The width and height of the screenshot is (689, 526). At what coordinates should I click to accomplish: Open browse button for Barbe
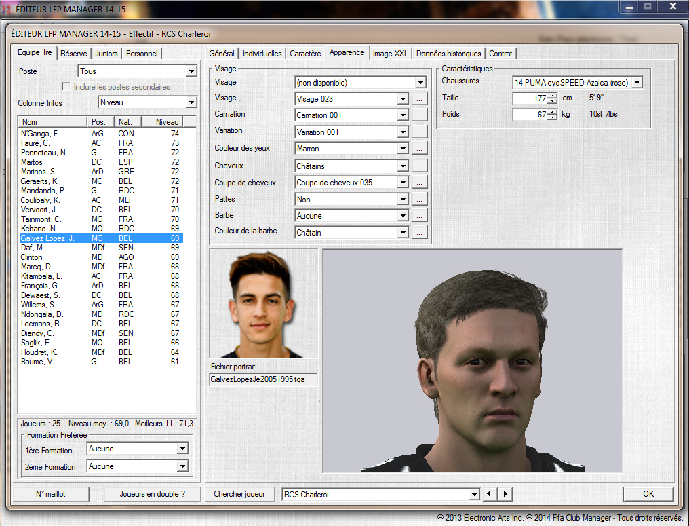pyautogui.click(x=420, y=216)
